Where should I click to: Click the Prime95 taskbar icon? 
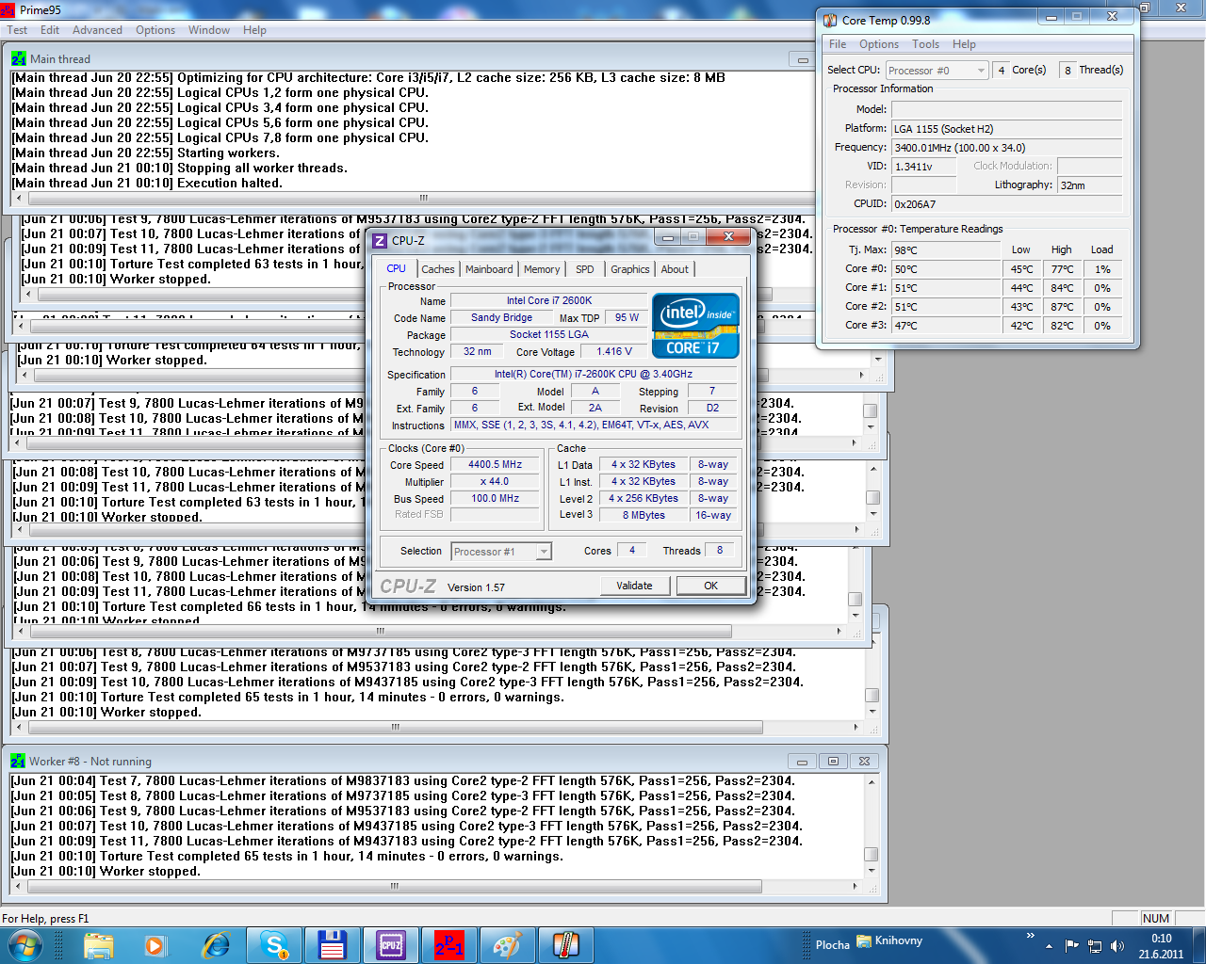coord(449,945)
